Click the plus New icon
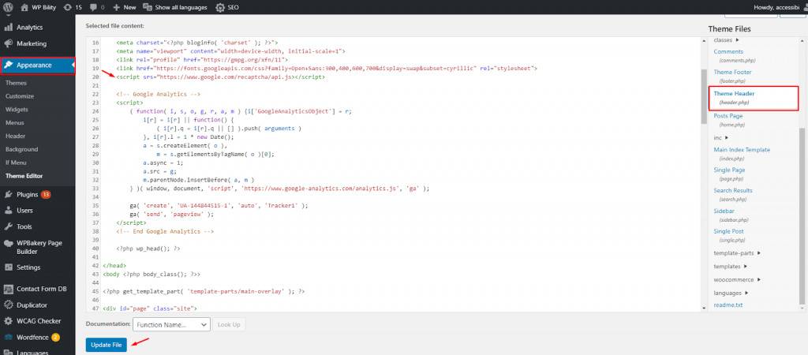Viewport: 808px width, 355px height. (116, 7)
